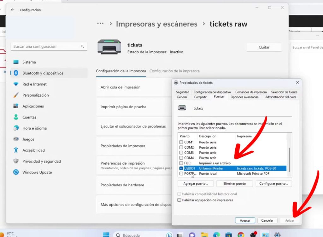
Task: Expand the breadcrumb ellipsis menu
Action: point(100,24)
